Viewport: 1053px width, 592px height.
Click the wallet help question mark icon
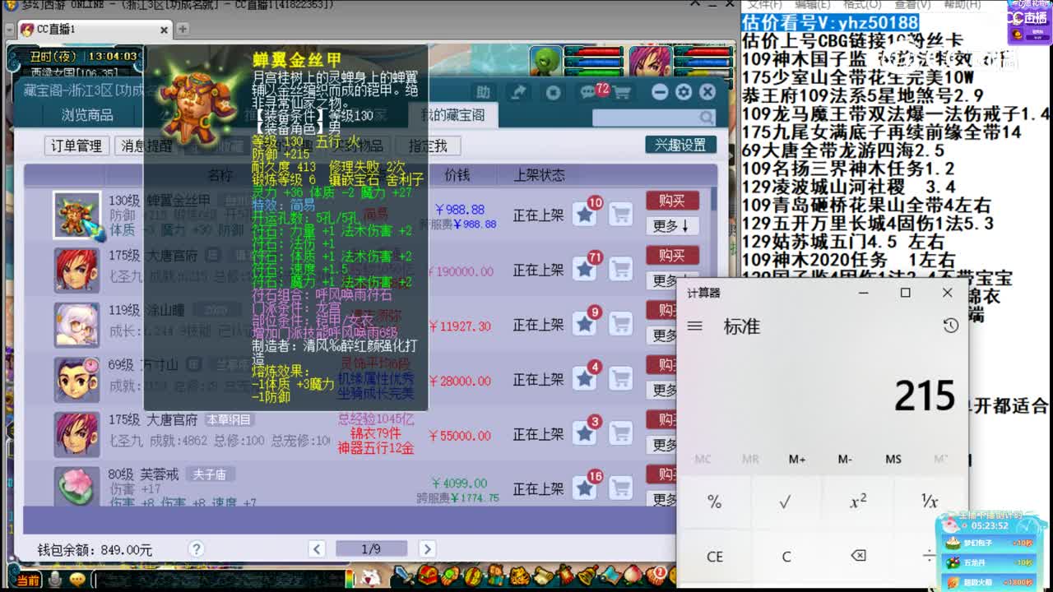click(x=195, y=548)
